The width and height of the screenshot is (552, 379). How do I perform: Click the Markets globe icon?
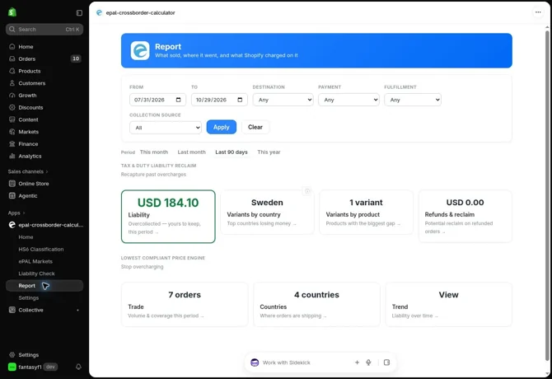pyautogui.click(x=12, y=132)
